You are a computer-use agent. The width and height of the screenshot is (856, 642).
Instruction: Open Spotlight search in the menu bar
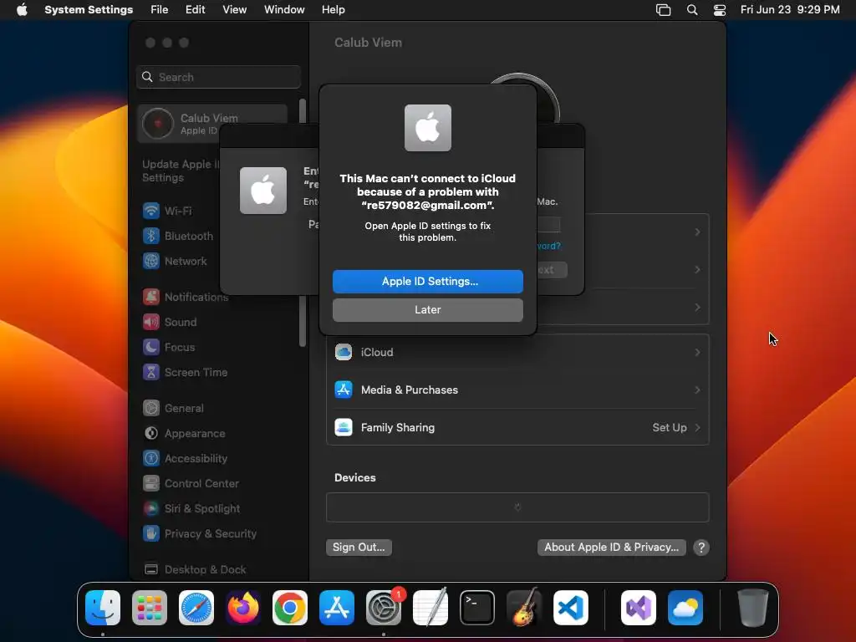tap(691, 9)
